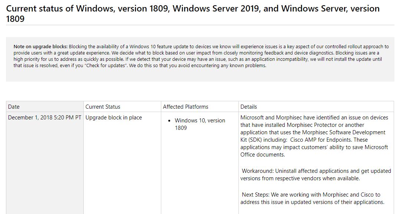Click the bullet point before "Windows 10"

pyautogui.click(x=169, y=121)
